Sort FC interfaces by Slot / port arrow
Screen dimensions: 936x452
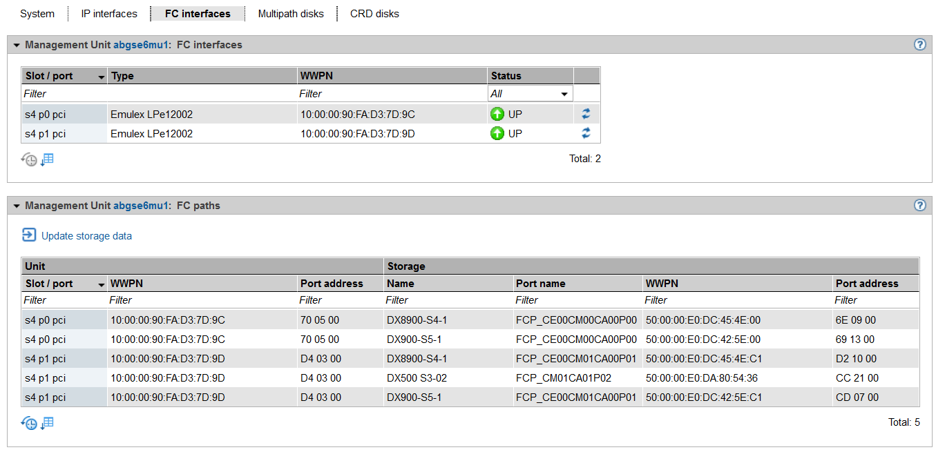click(102, 77)
